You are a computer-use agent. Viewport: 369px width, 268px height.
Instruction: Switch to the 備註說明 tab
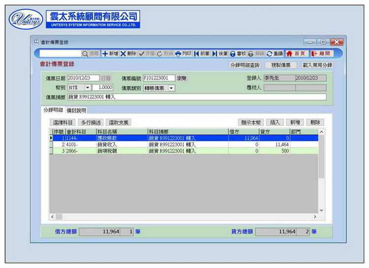(77, 110)
